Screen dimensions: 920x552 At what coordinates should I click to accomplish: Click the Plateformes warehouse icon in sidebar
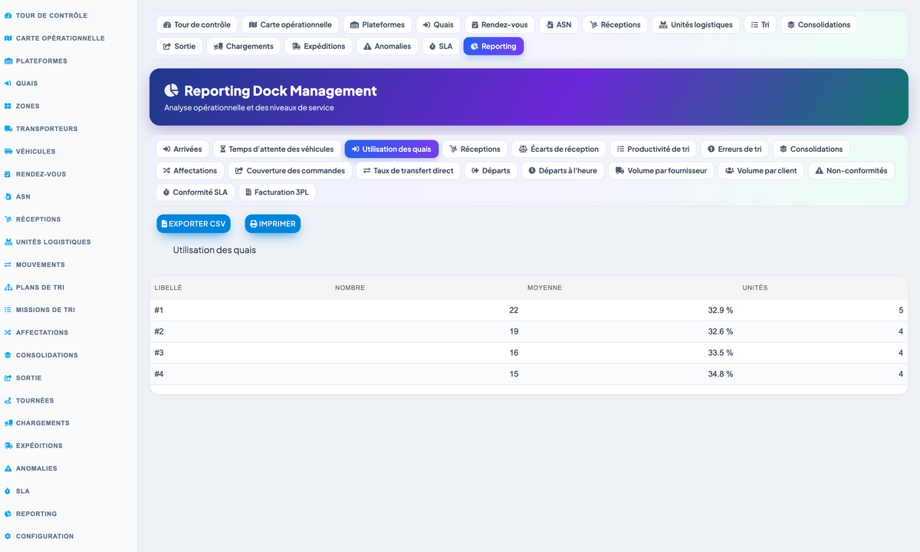click(8, 61)
